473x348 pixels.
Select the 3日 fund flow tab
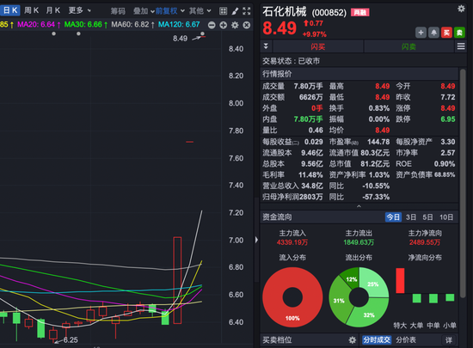411,217
